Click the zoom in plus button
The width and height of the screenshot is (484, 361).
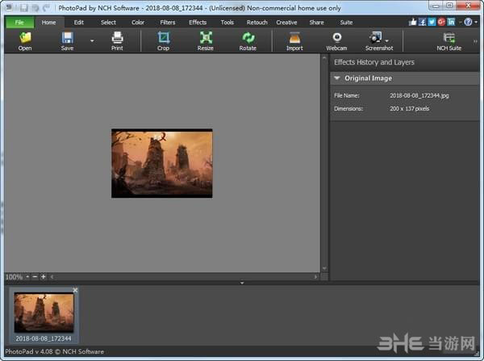44,277
